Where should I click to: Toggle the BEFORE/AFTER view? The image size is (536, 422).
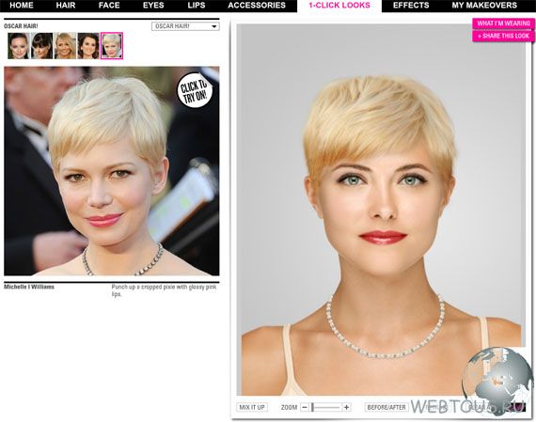[x=386, y=407]
